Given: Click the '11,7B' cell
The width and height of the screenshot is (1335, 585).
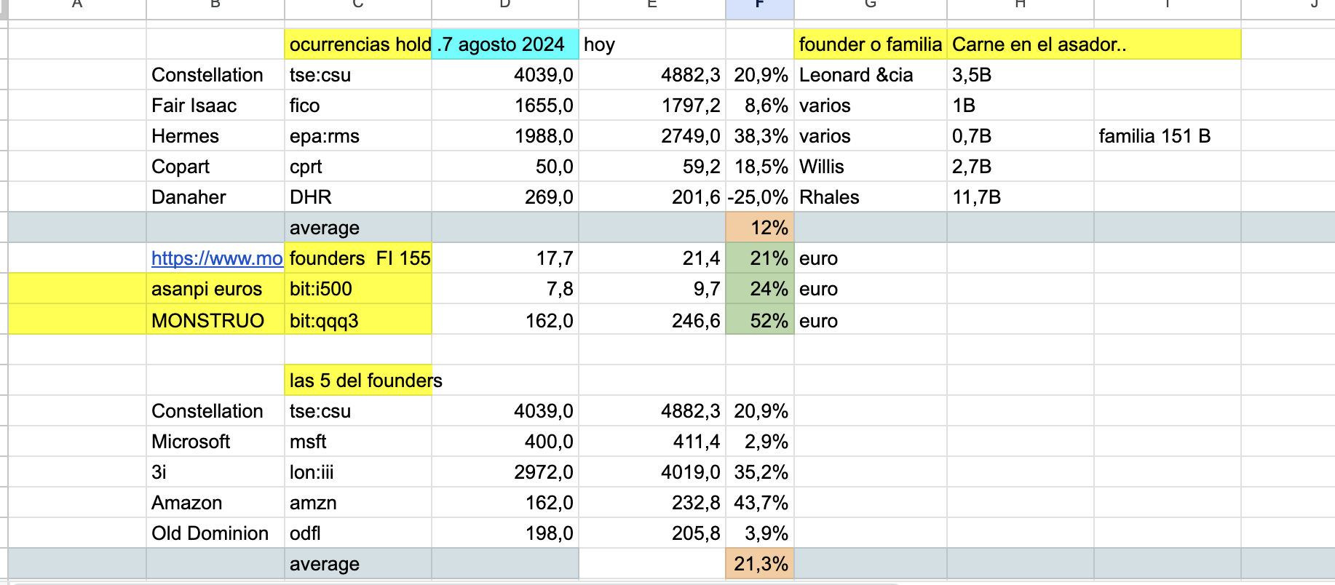Looking at the screenshot, I should [1021, 197].
